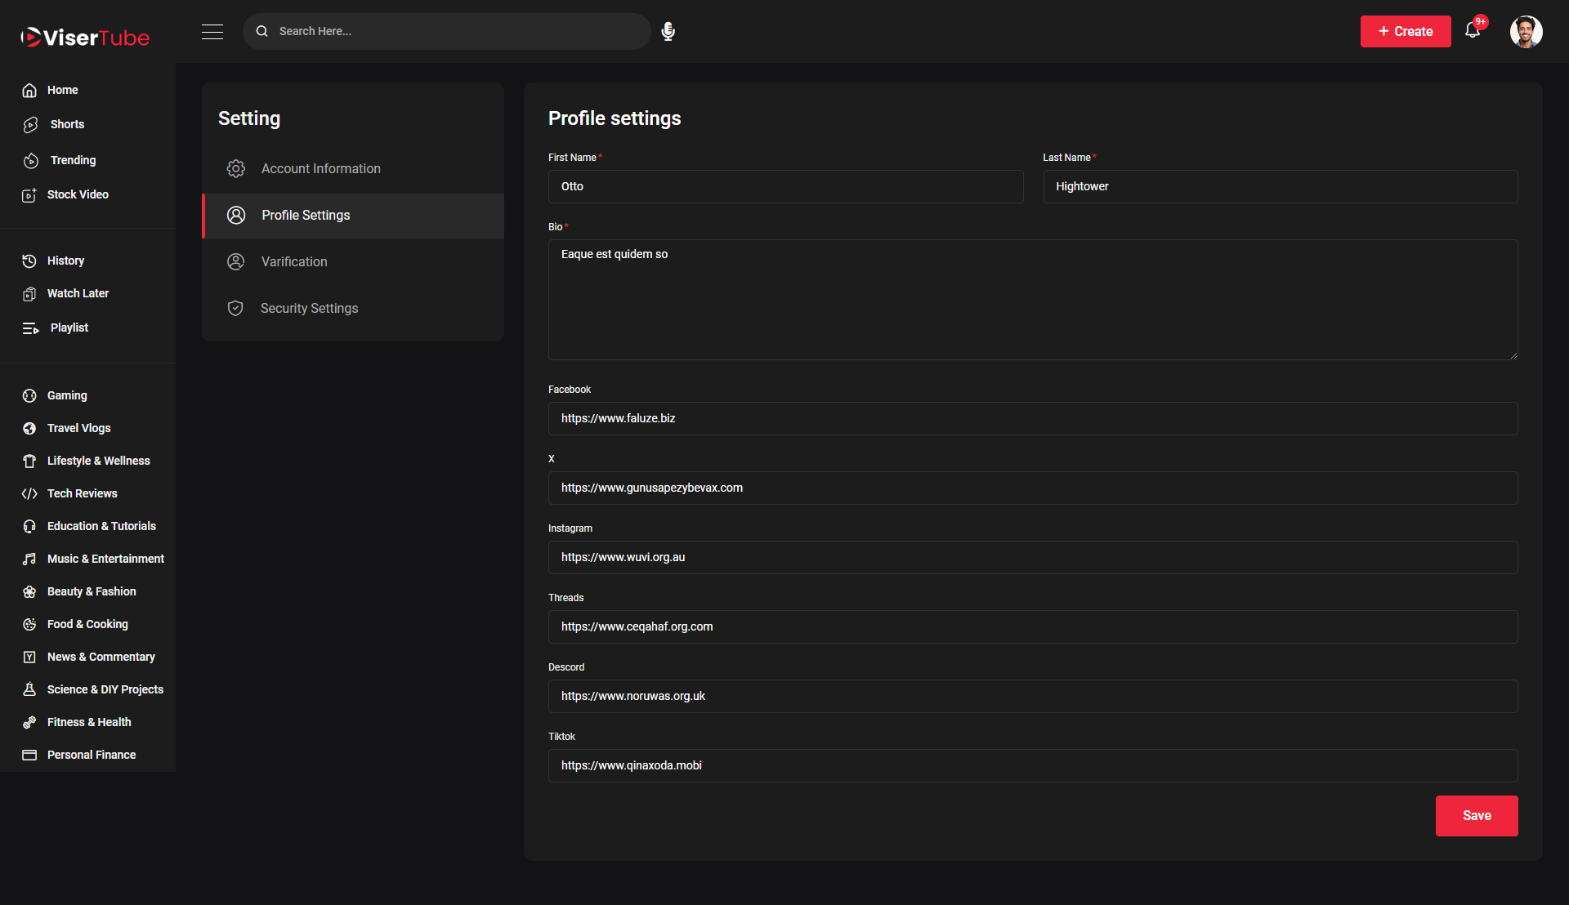Open the profile avatar menu
Screen dimensions: 1569x905
[x=1527, y=31]
